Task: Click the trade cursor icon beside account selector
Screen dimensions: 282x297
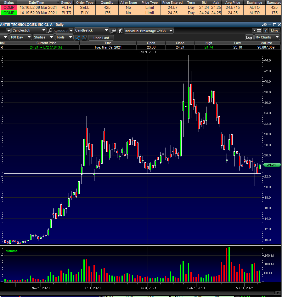Action: point(121,31)
